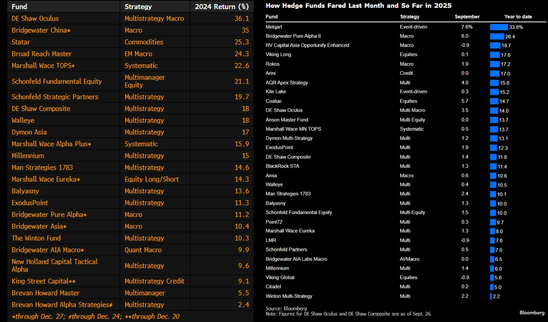The image size is (548, 322).
Task: Click Bridgewater China fund name
Action: (41, 30)
